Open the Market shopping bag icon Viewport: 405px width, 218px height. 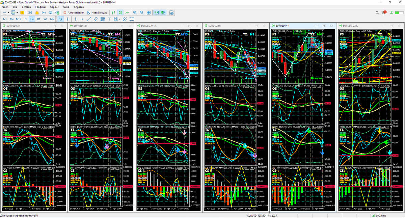pyautogui.click(x=37, y=12)
